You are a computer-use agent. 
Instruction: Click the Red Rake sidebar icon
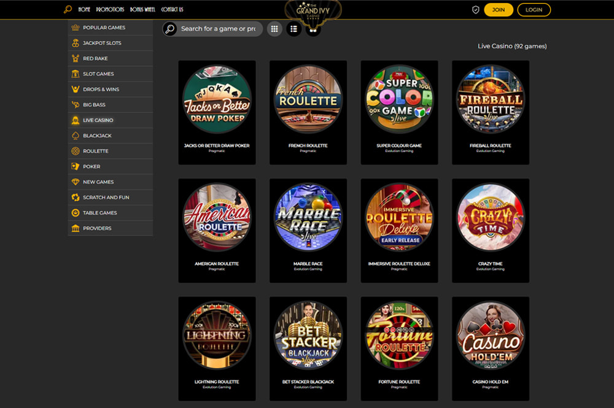76,58
